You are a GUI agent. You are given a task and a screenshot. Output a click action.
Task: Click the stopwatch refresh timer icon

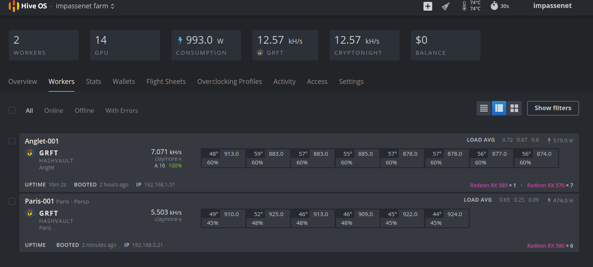pos(494,6)
